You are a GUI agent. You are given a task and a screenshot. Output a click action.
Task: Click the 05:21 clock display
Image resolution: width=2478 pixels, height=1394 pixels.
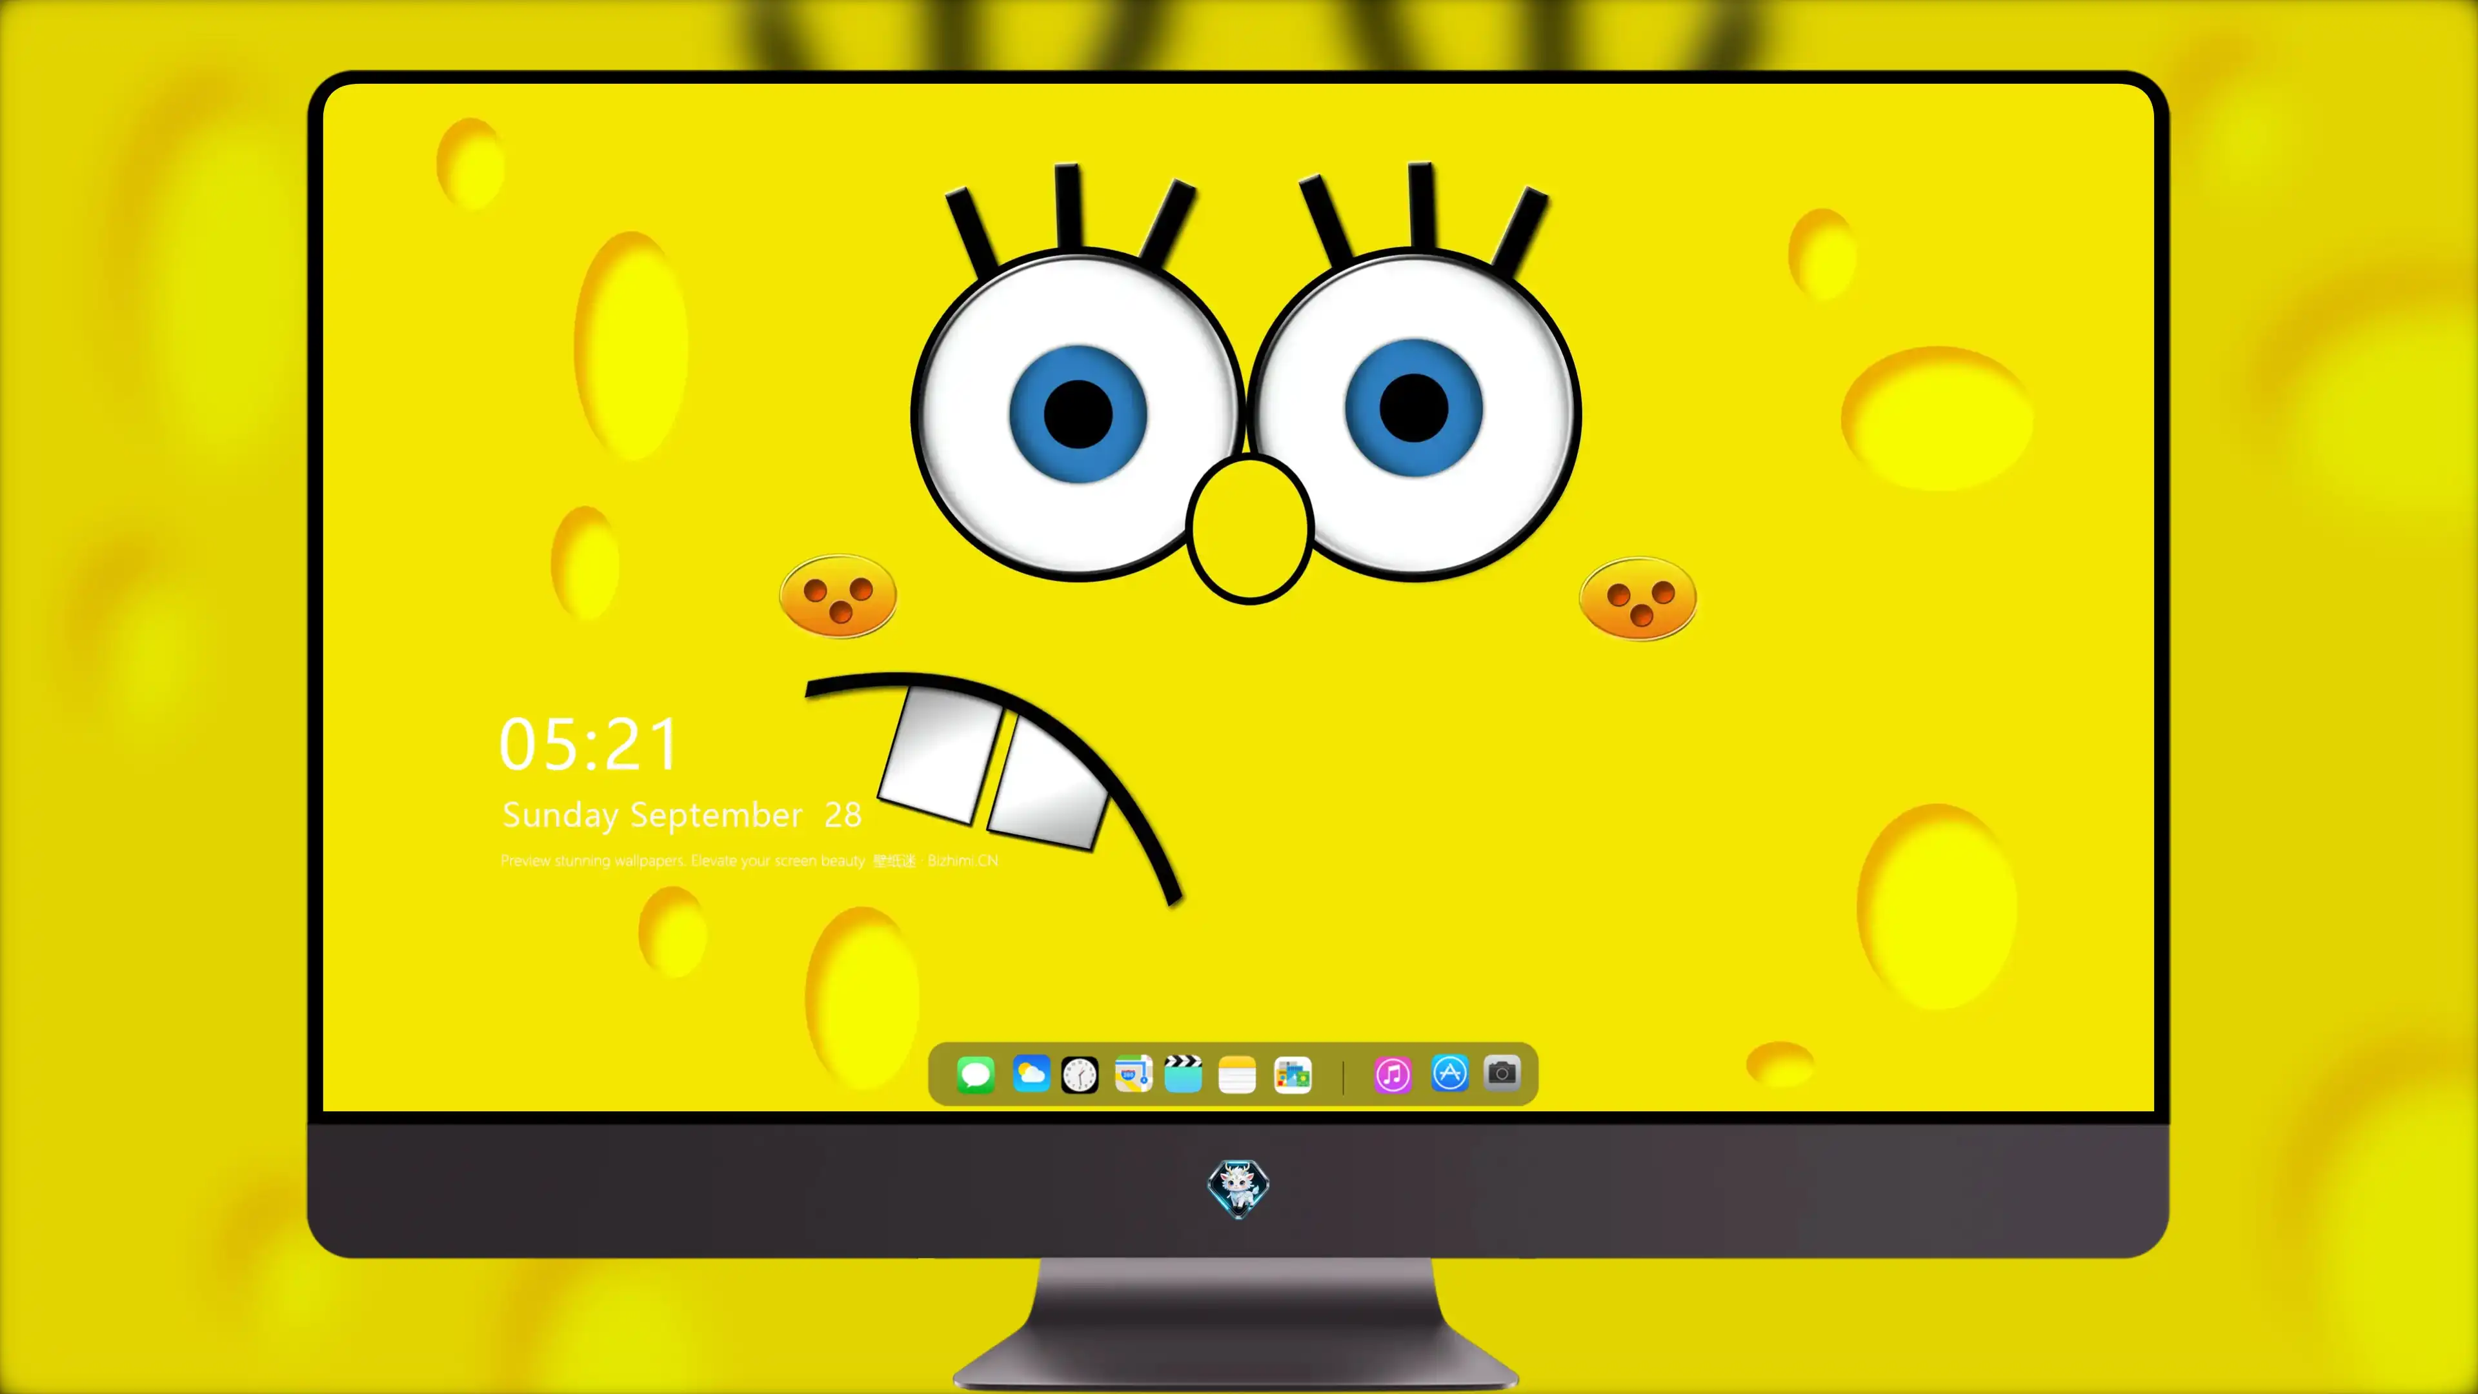coord(589,745)
